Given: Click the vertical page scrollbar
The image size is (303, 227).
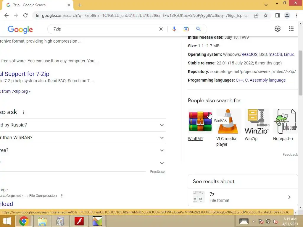Looking at the screenshot, I should pyautogui.click(x=300, y=73).
